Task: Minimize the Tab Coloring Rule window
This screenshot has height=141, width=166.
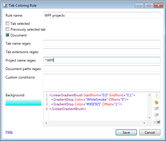Action: tap(139, 6)
